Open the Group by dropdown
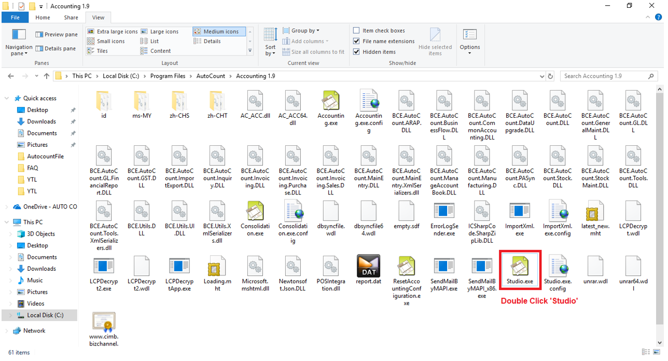Viewport: 668px width, 361px height. 301,31
